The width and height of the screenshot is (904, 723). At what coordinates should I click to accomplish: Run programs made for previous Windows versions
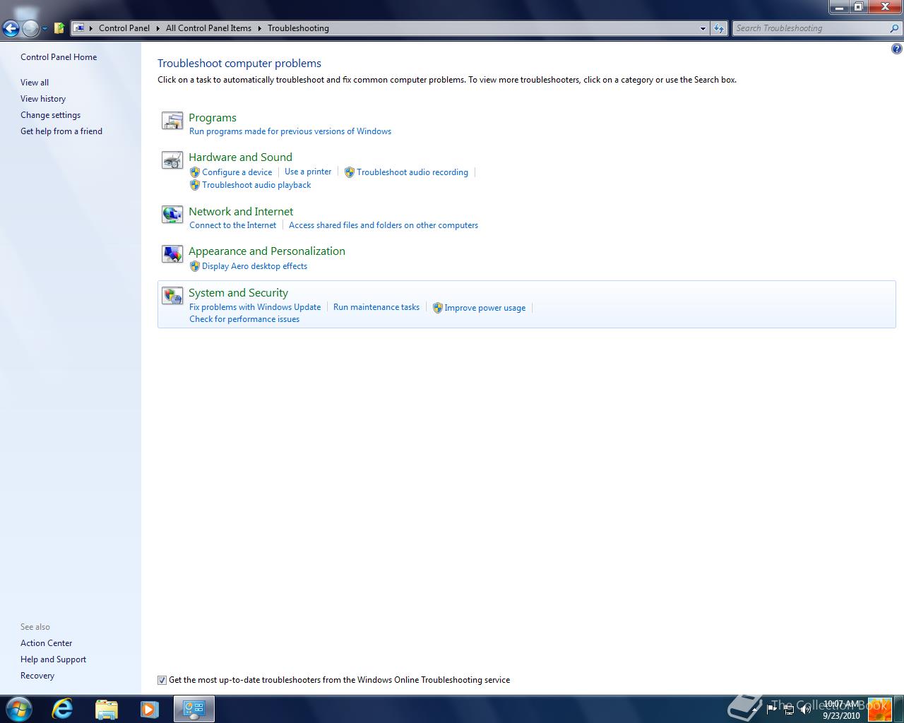click(x=290, y=131)
